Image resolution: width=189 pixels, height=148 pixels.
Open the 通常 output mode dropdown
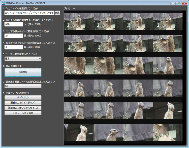click(23, 59)
